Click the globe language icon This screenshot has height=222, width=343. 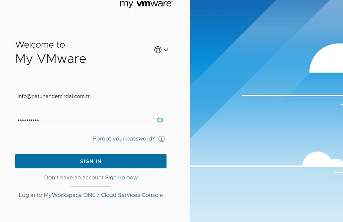click(158, 50)
